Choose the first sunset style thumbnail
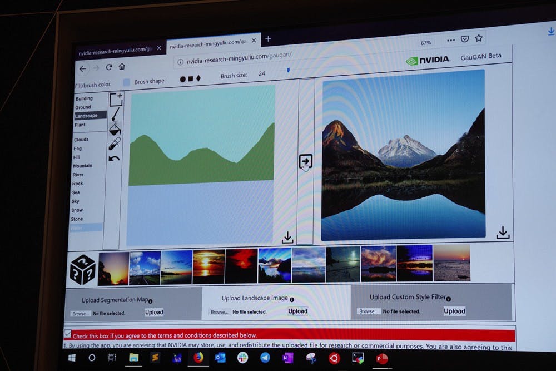556x371 pixels. (113, 269)
